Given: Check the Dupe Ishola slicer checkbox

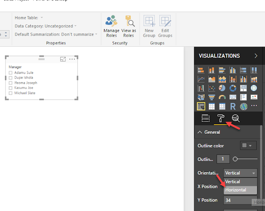Looking at the screenshot, I should (10, 78).
